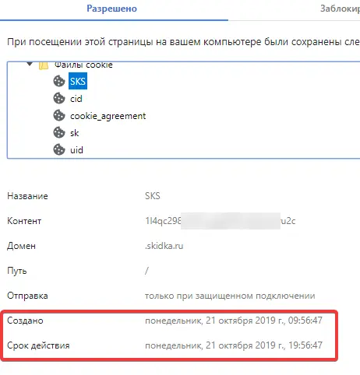Collapse the cookie files folder arrow
Viewport: 360px width, 375px height.
pyautogui.click(x=30, y=64)
